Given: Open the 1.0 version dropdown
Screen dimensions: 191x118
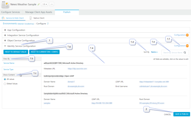Looking at the screenshot, I should [45, 4].
